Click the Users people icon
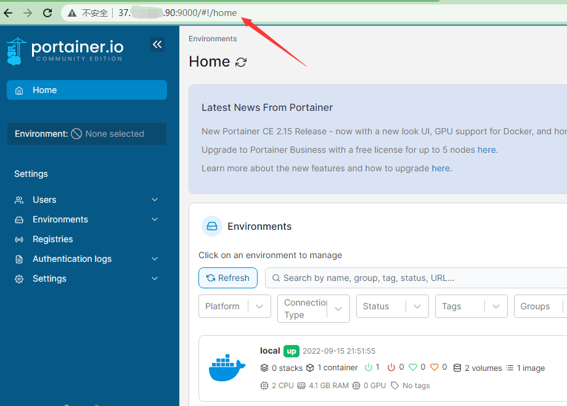This screenshot has height=406, width=567. (x=19, y=200)
